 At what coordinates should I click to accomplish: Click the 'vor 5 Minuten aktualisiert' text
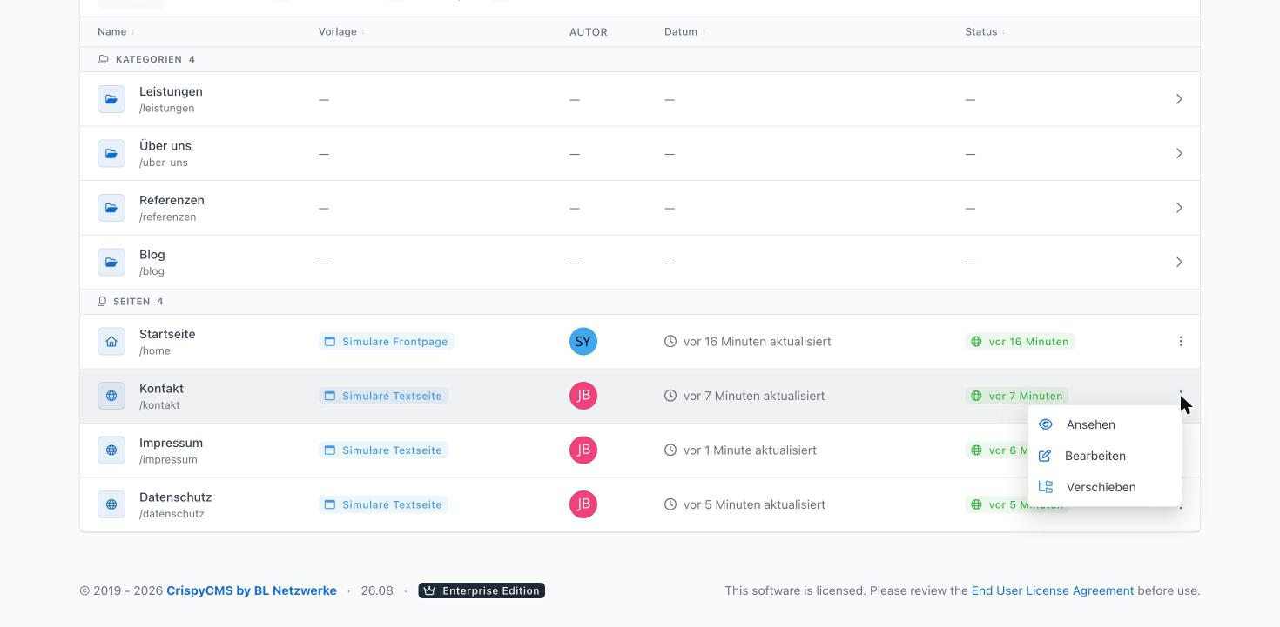click(x=754, y=504)
